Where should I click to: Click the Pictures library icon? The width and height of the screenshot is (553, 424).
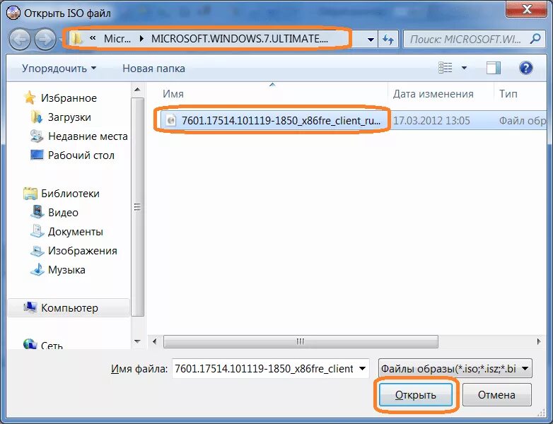(x=37, y=250)
